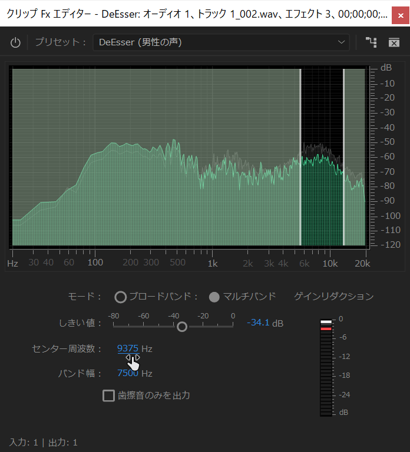Click the しきい値 threshold slider handle

pos(182,327)
